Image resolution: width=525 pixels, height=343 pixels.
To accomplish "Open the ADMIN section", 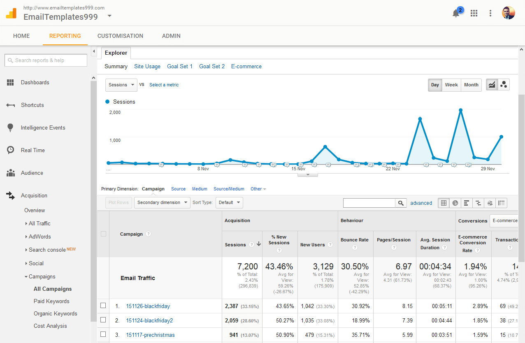I will click(x=171, y=36).
